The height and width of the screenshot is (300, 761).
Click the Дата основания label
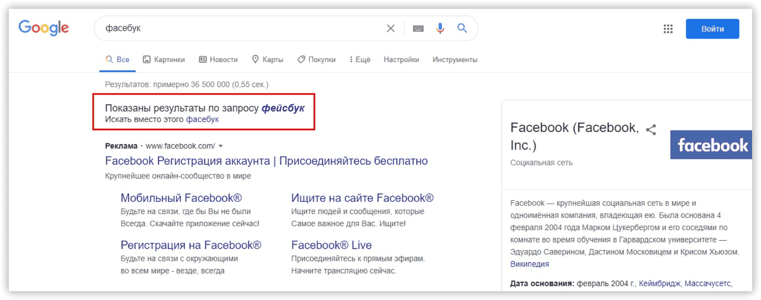point(542,284)
